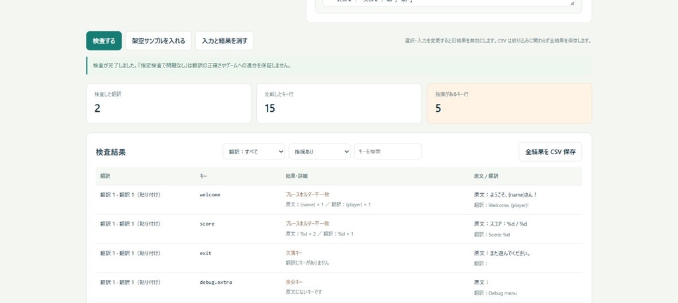Click the 翻訳 1 cell in welcome row

point(130,195)
